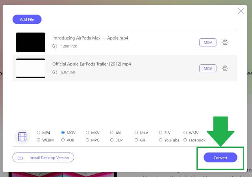
Task: Click MOV format button for EarPods Trailer video
Action: pos(208,68)
